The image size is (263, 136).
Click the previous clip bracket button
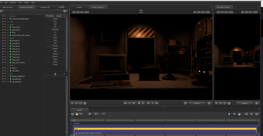(x=129, y=103)
